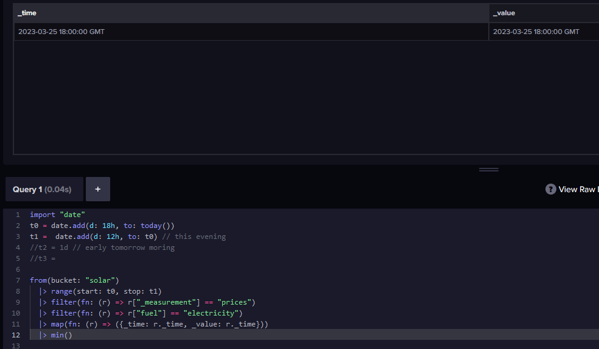Toggle View Raw Data option
This screenshot has height=349, width=599.
(578, 189)
